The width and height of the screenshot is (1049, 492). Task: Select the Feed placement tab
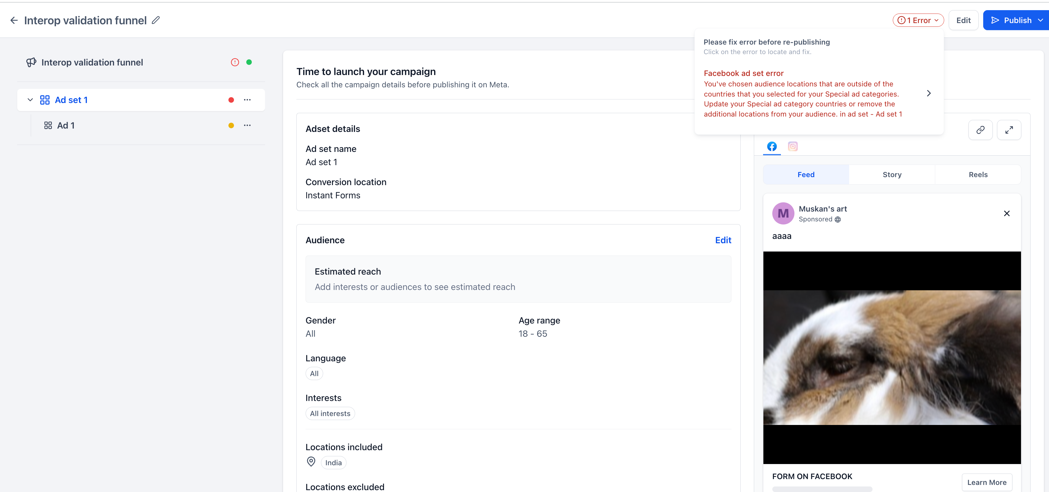806,175
